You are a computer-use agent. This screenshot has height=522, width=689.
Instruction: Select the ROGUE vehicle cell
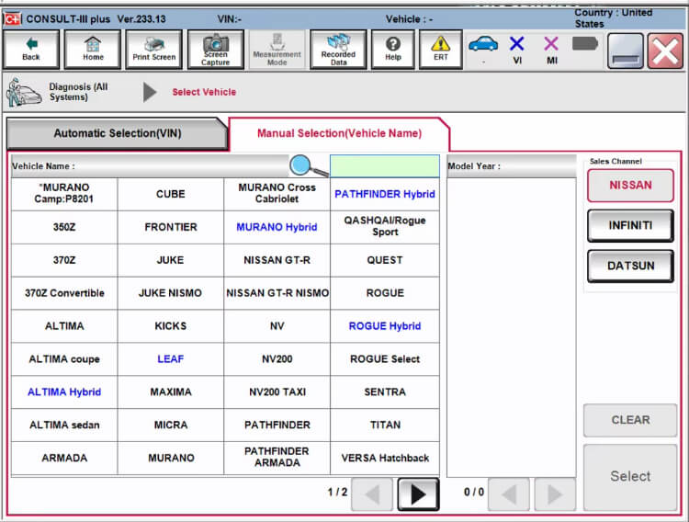[385, 293]
